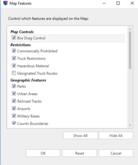The width and height of the screenshot is (138, 165).
Task: Uncheck Hazardous Material
Action: pos(14,66)
